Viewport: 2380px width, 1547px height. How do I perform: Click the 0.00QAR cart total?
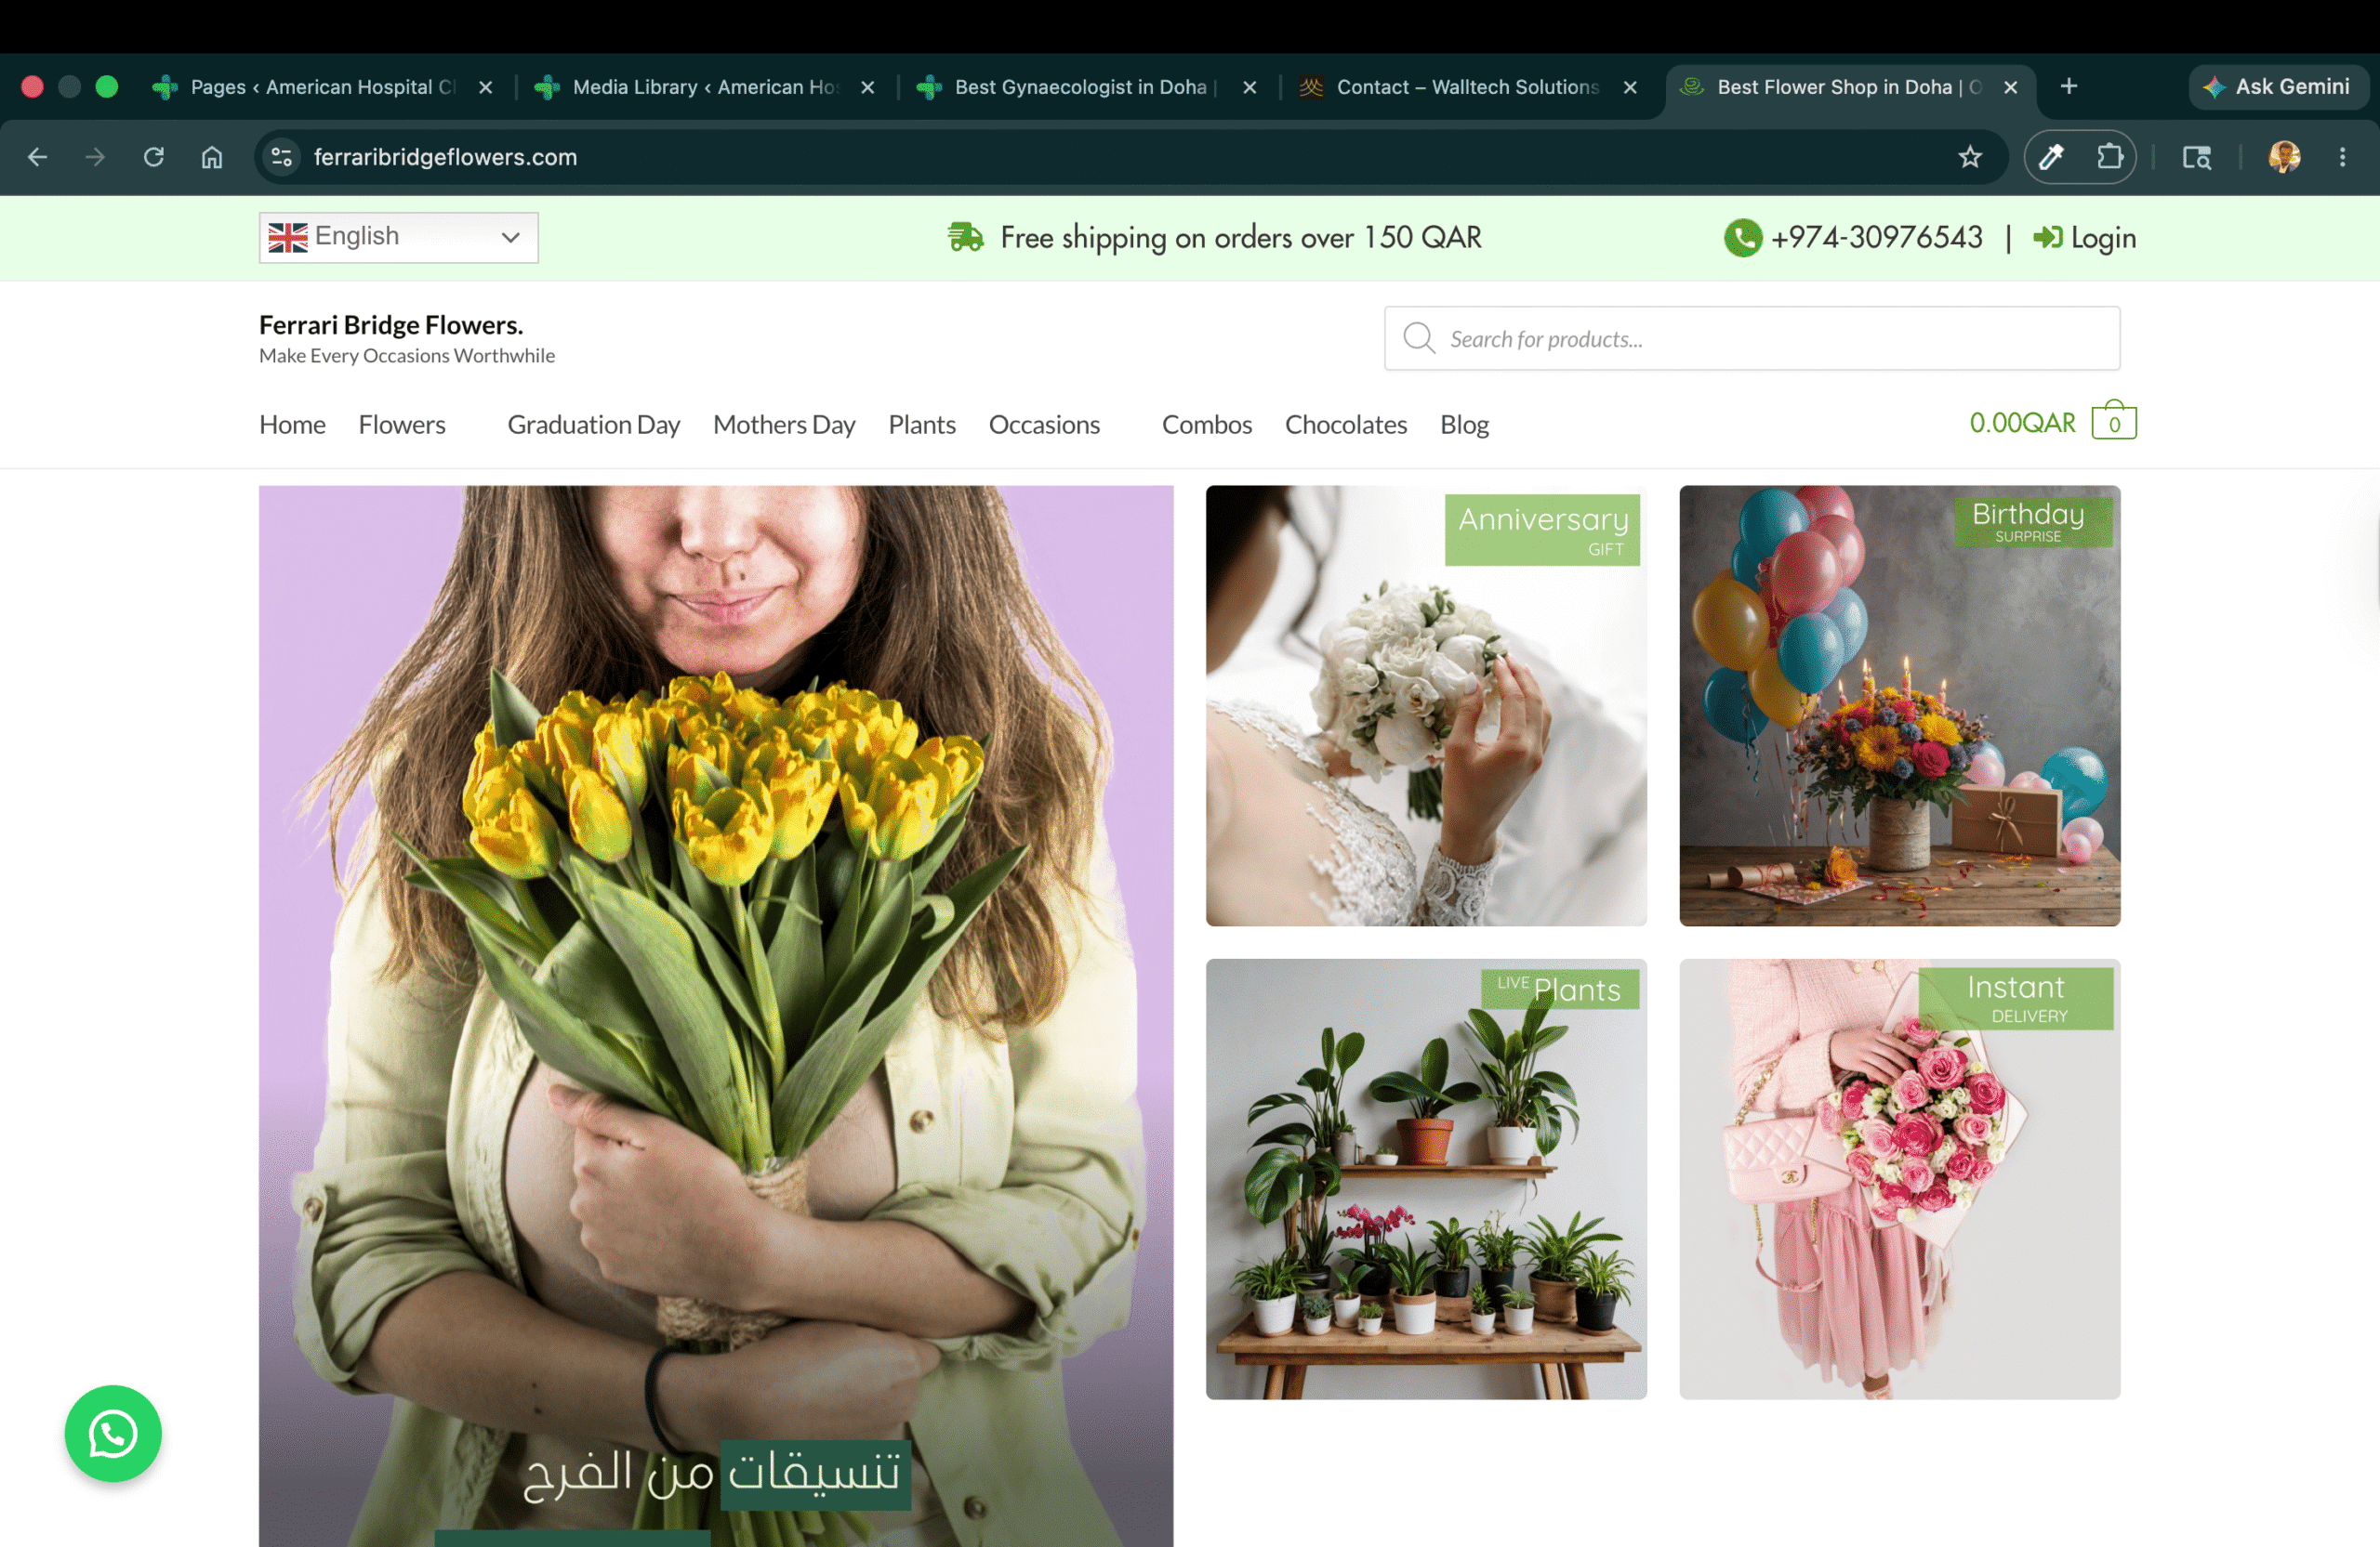pyautogui.click(x=2021, y=423)
